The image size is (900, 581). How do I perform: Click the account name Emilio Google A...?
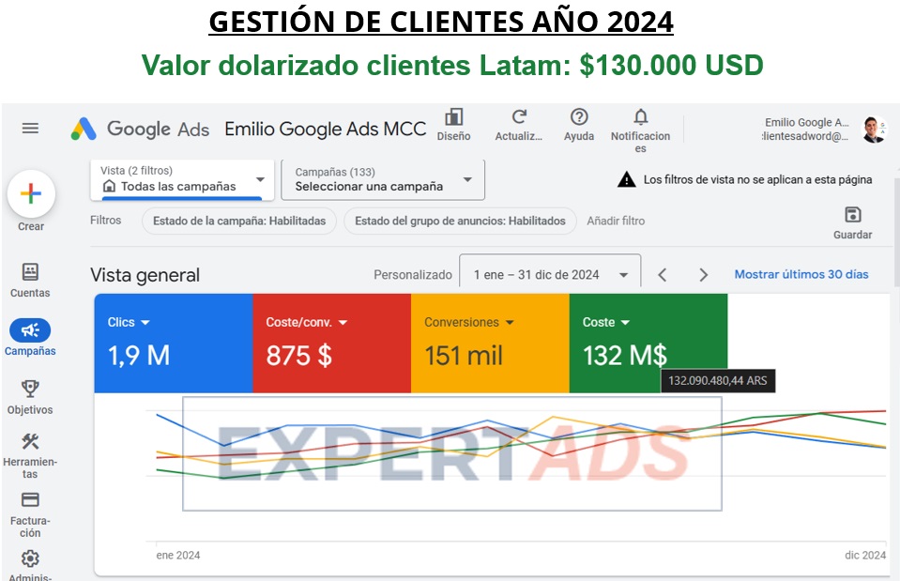(806, 122)
